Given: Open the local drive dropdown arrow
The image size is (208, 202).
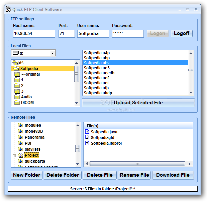Looking at the screenshot, I should (x=53, y=53).
